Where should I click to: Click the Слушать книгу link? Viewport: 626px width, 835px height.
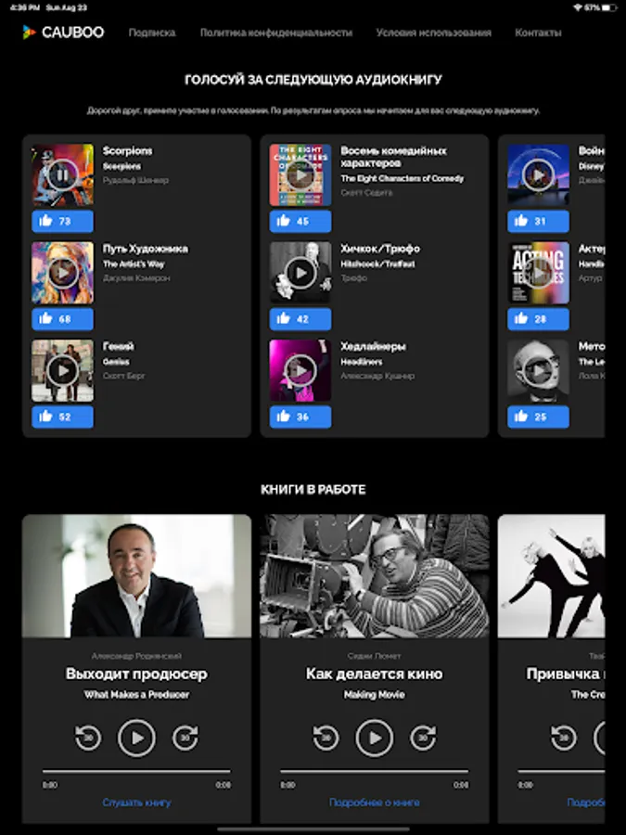[x=137, y=802]
